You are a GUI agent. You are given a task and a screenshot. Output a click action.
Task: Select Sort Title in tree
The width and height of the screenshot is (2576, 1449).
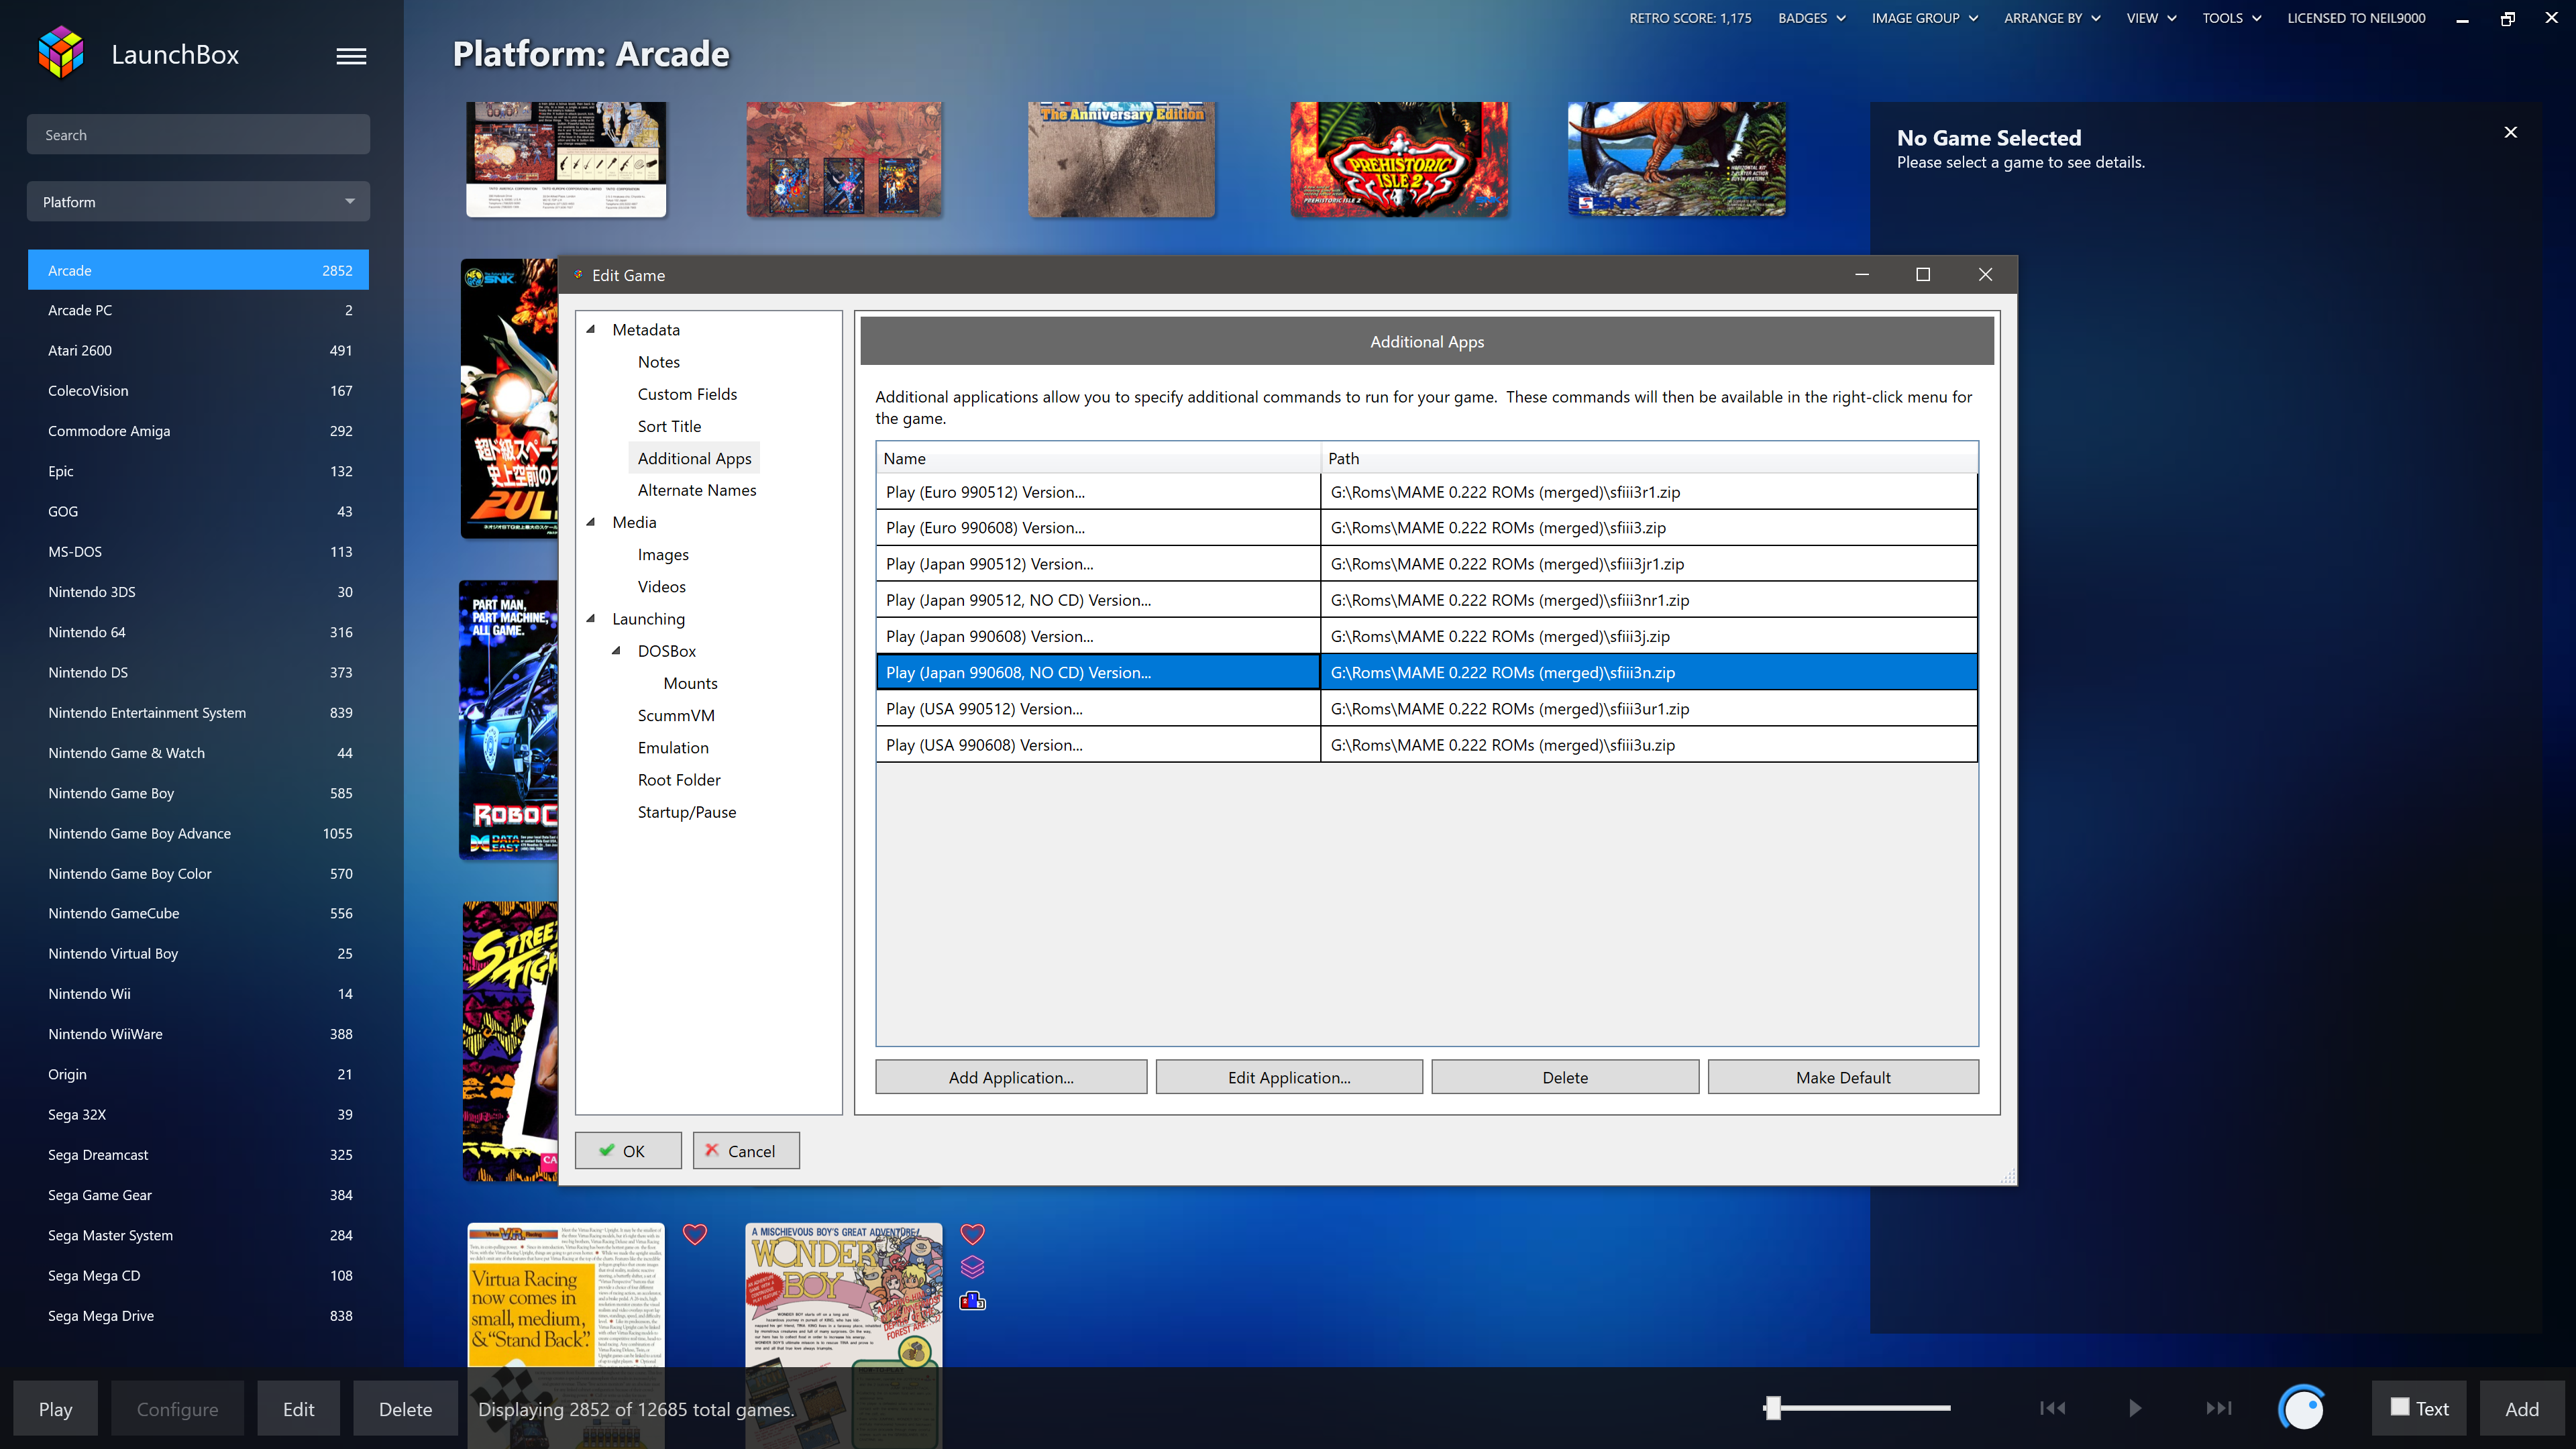[x=669, y=426]
